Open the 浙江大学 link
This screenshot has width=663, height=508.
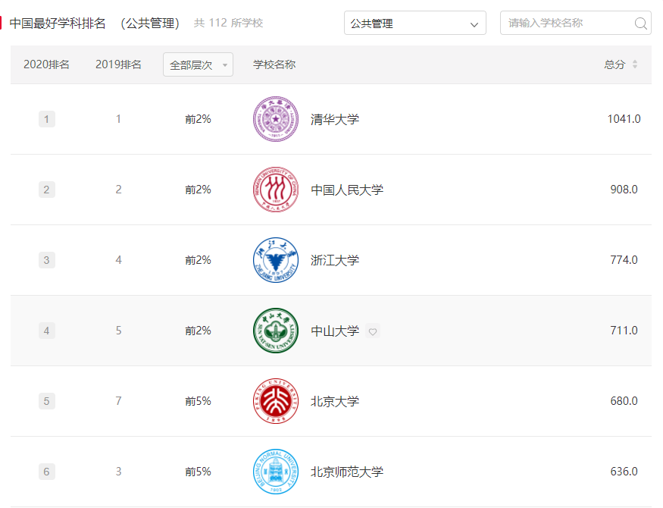coord(335,260)
